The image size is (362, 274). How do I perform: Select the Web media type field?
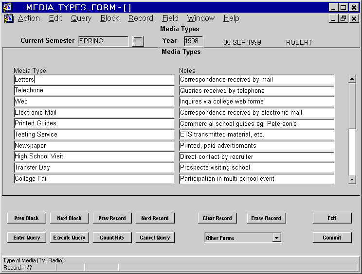pyautogui.click(x=94, y=102)
